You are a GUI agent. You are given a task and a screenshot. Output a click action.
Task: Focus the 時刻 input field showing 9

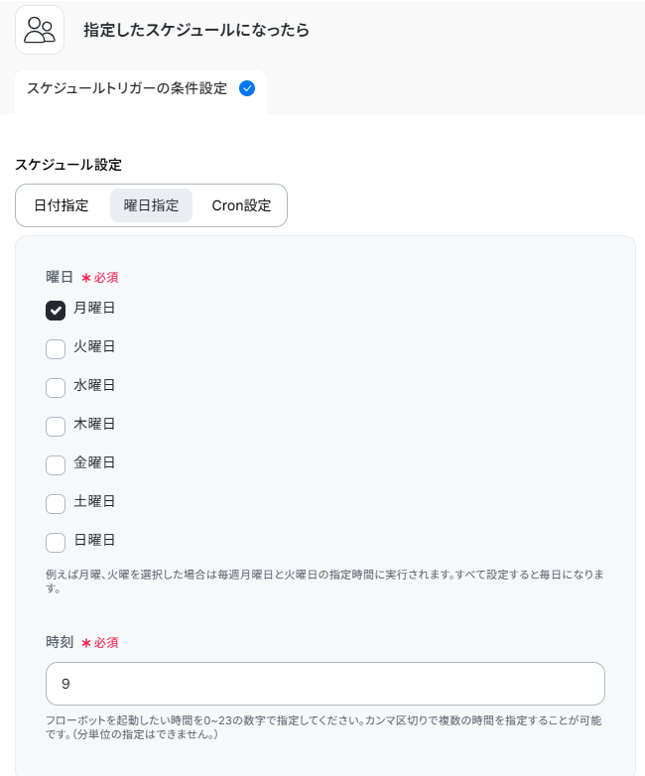tap(325, 684)
